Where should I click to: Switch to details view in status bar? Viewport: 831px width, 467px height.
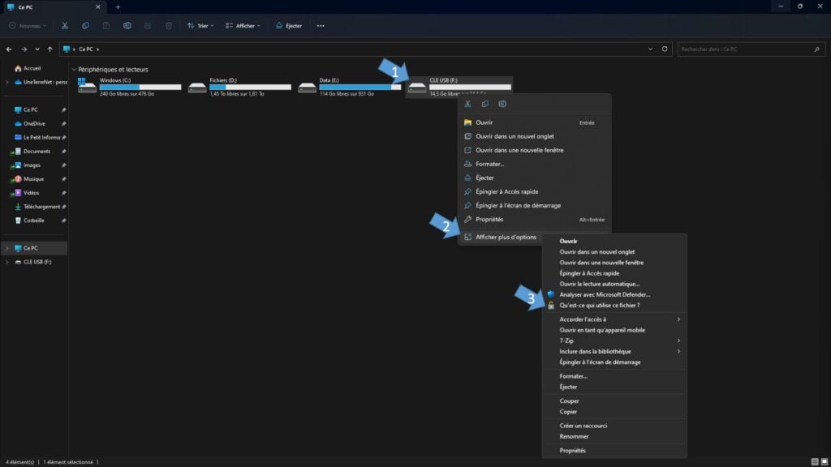point(815,461)
